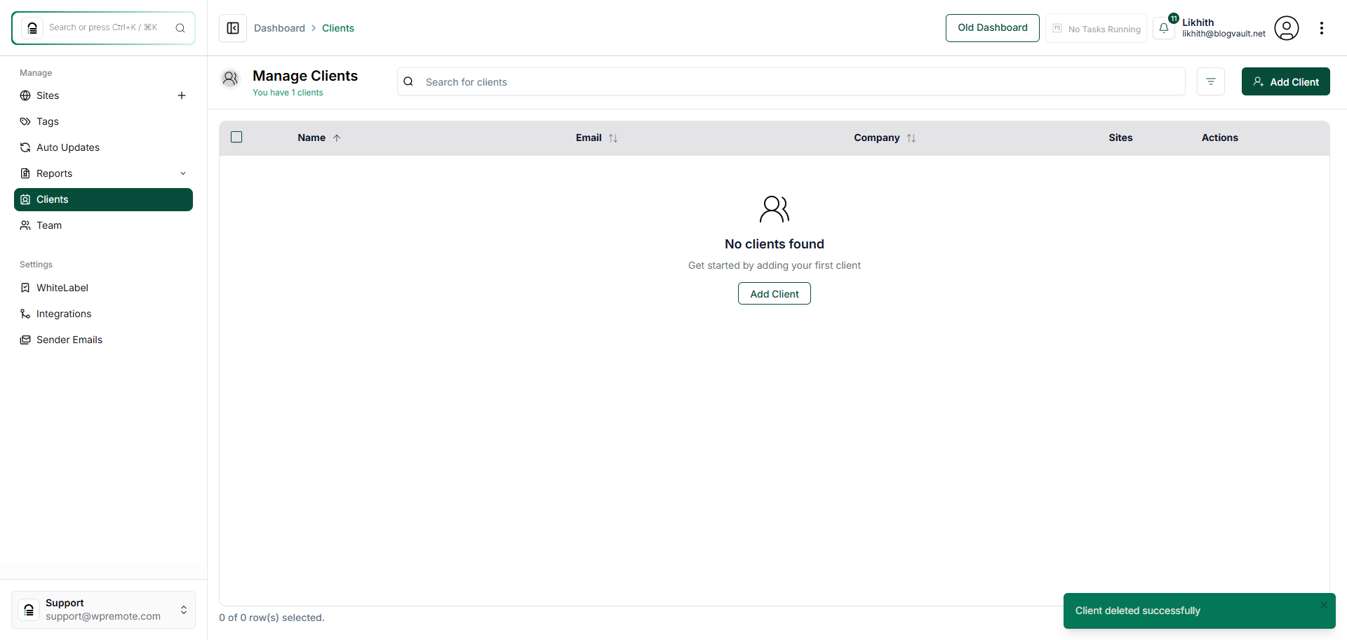This screenshot has width=1347, height=640.
Task: Open the Sites section in sidebar
Action: pyautogui.click(x=48, y=95)
